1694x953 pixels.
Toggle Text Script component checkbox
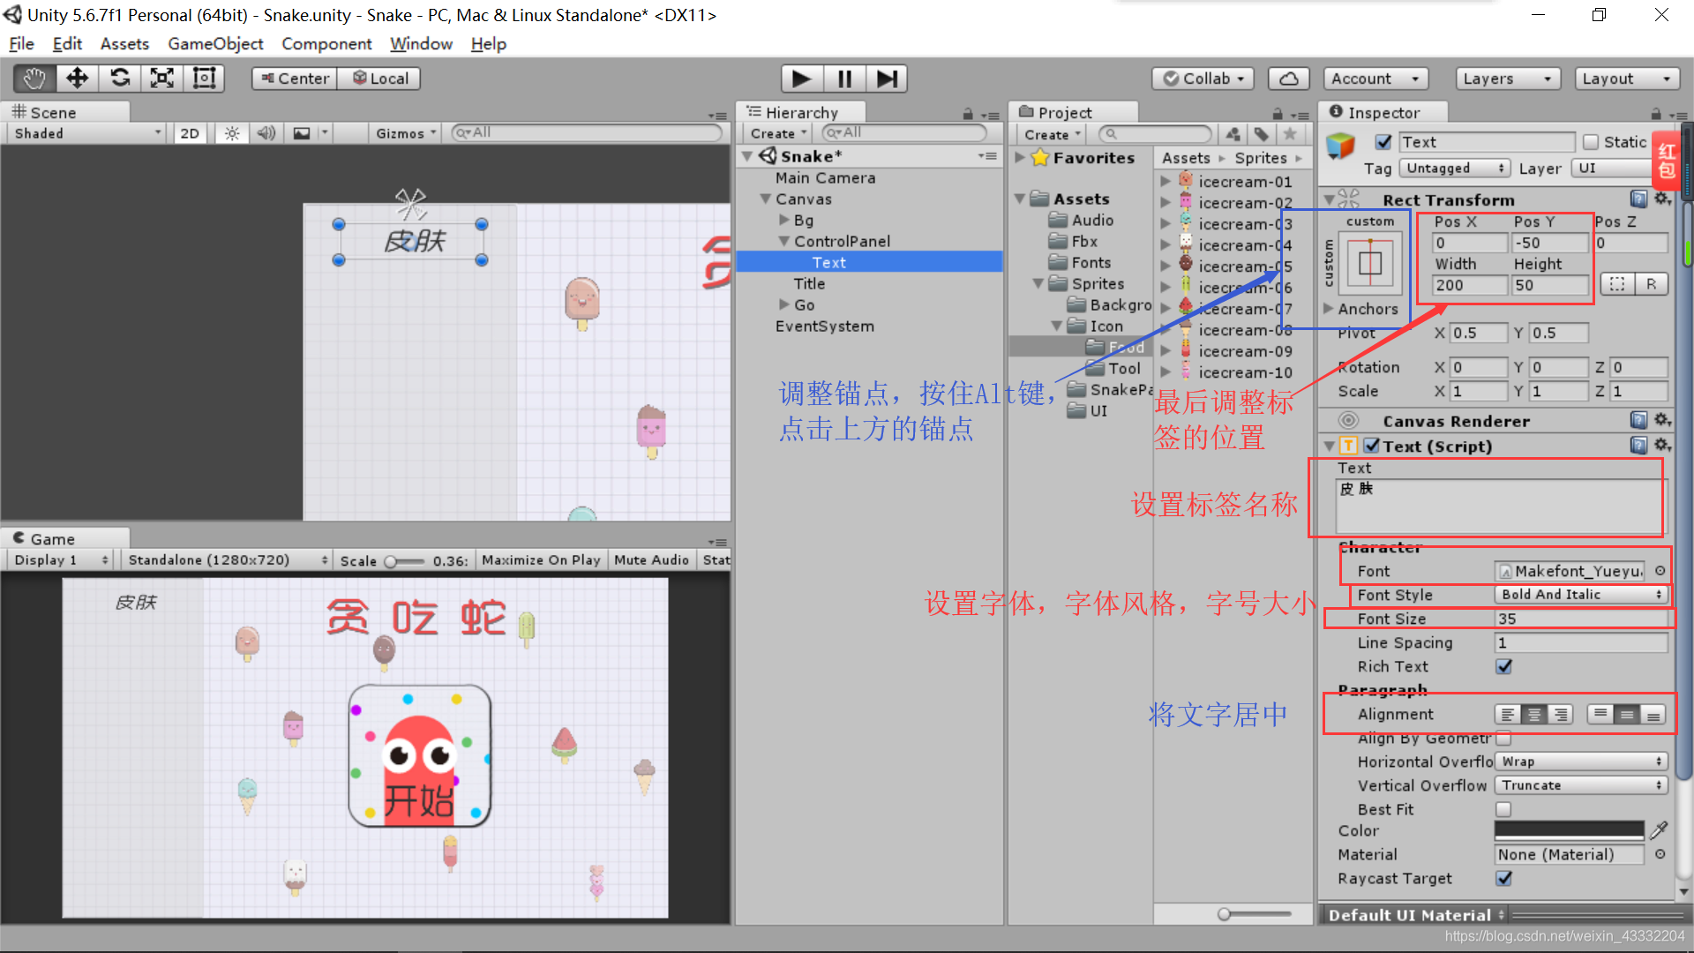(x=1371, y=446)
